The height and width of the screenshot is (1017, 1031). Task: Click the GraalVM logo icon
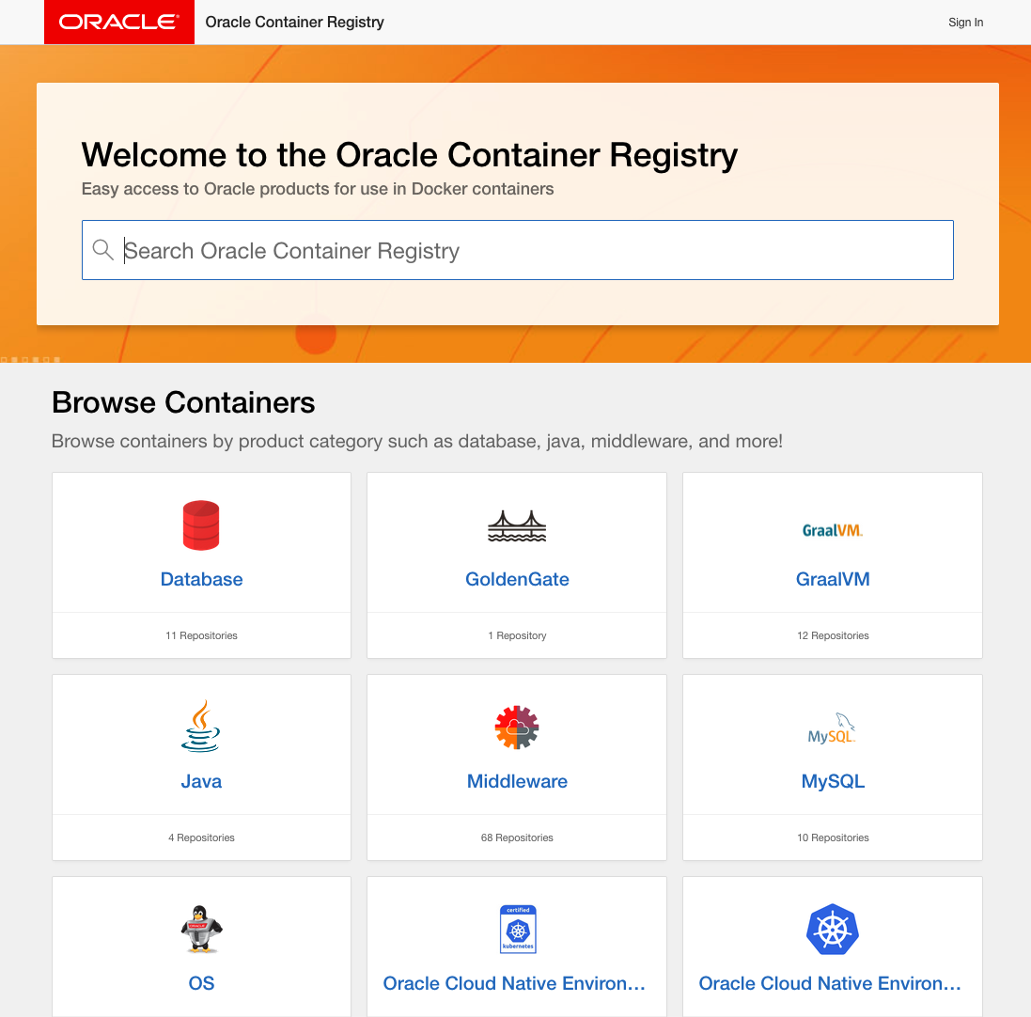833,530
